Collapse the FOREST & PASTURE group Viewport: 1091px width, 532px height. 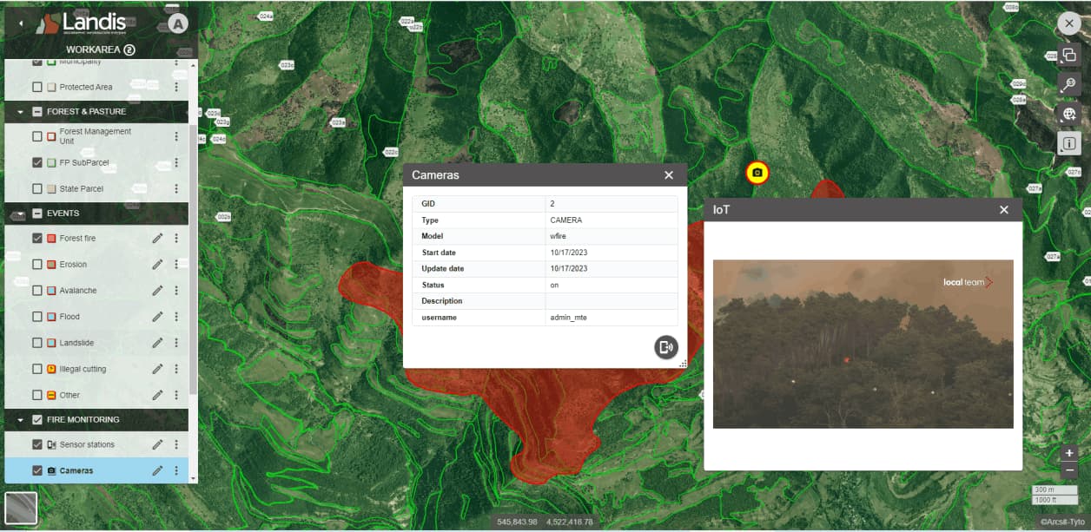(20, 112)
